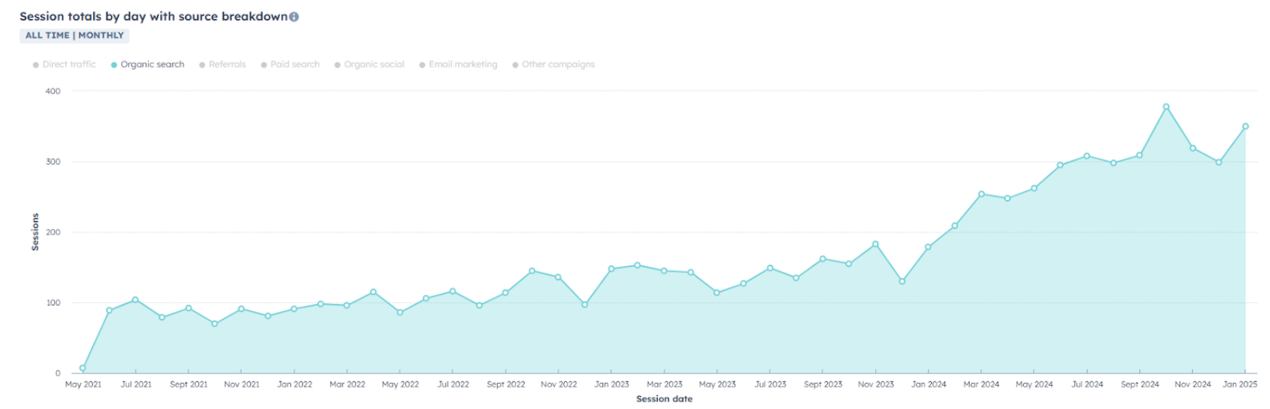1270x409 pixels.
Task: Click the Sept 2022 x-axis label
Action: (x=506, y=384)
